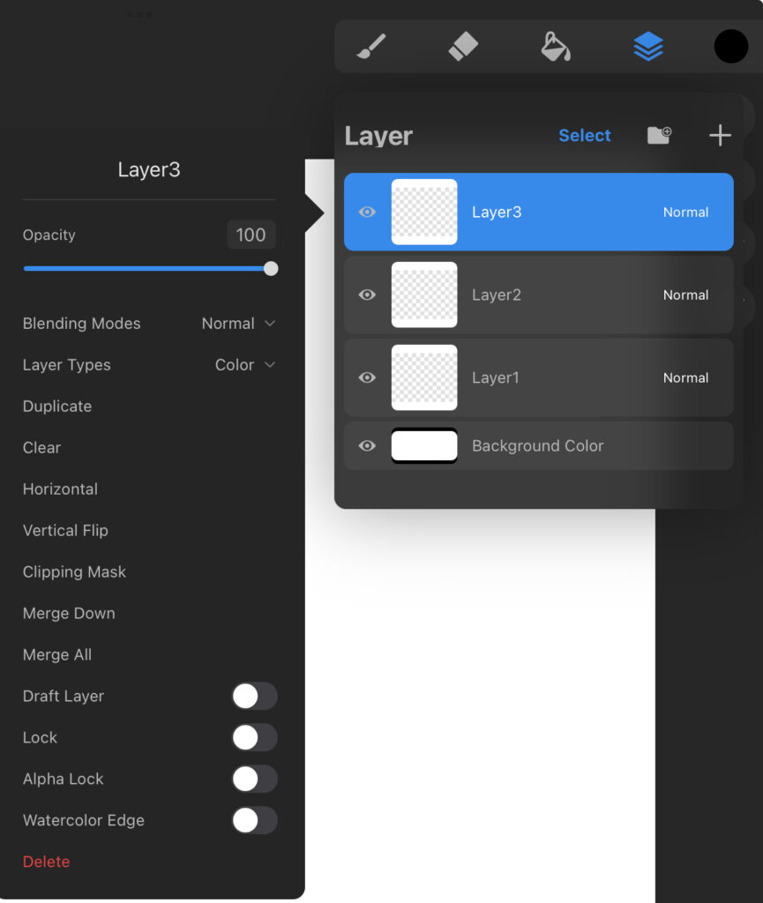Image resolution: width=763 pixels, height=903 pixels.
Task: Open the Layers panel icon
Action: click(648, 46)
